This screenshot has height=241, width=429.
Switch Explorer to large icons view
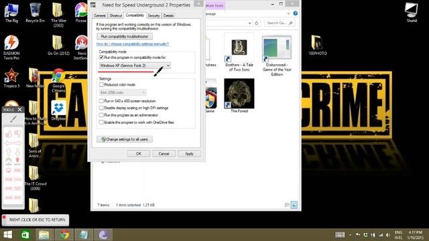point(294,205)
